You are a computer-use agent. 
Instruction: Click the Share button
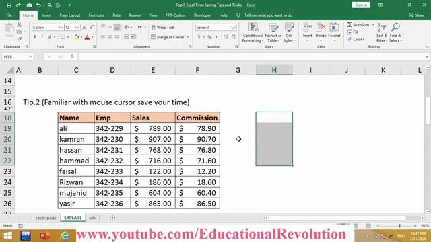coord(416,15)
